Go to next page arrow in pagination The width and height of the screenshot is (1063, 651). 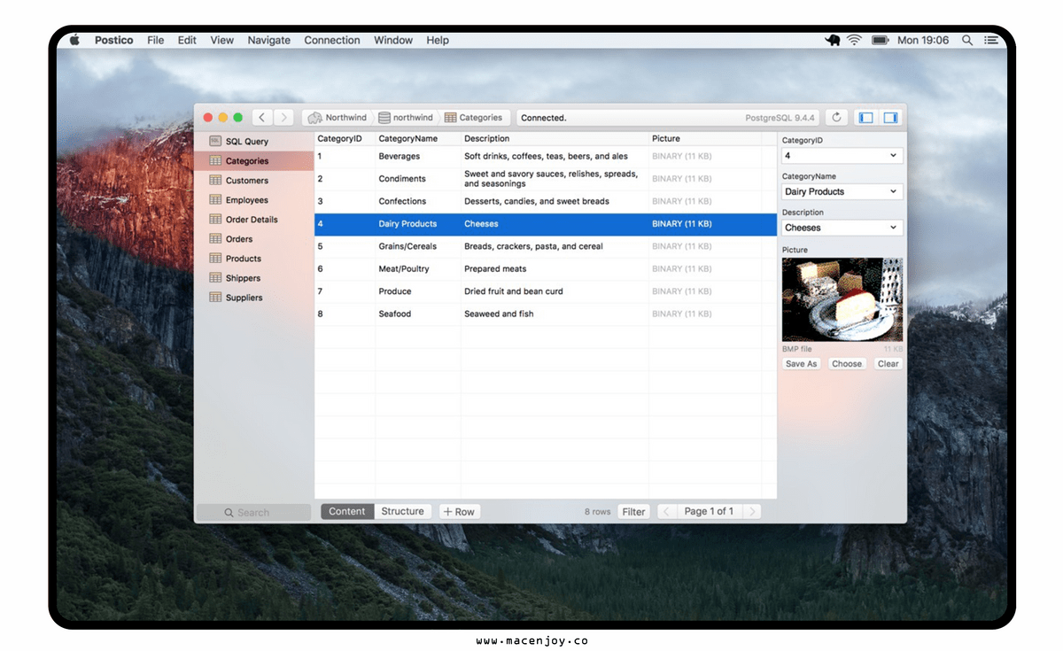tap(751, 511)
